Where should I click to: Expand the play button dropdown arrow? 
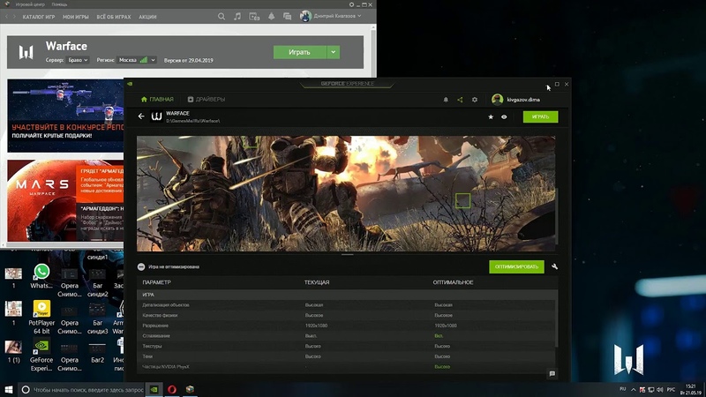coord(334,52)
